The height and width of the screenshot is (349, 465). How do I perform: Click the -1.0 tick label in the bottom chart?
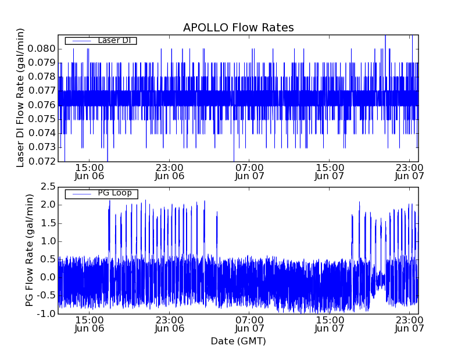click(46, 314)
